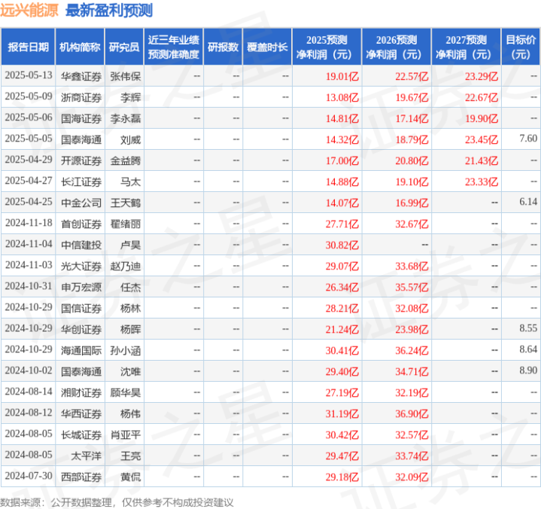The height and width of the screenshot is (509, 541).
Task: Click 华鑫证券 institution cell
Action: pyautogui.click(x=81, y=76)
